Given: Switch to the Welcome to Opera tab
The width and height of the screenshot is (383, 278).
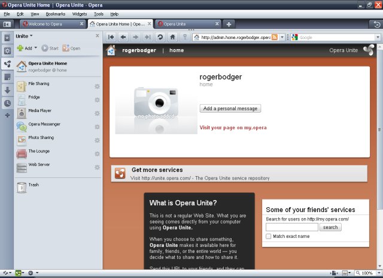Looking at the screenshot, I should (53, 24).
